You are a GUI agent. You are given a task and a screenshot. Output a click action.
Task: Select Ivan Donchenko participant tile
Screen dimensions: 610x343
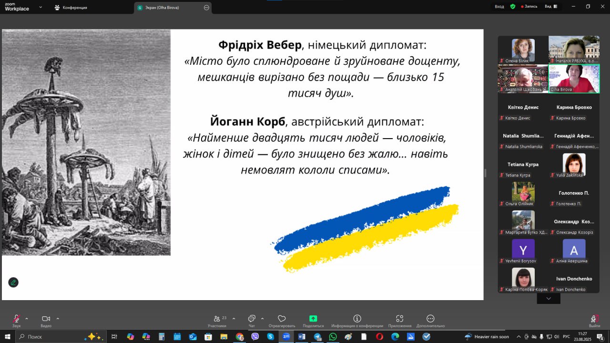click(x=574, y=279)
